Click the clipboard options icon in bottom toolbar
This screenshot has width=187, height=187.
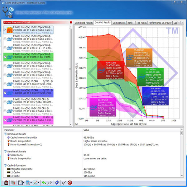pyautogui.click(x=6, y=183)
